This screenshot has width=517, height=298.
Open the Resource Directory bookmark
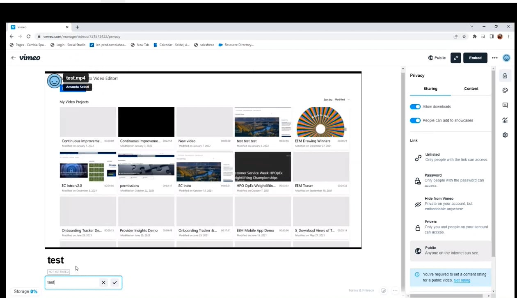click(x=236, y=45)
